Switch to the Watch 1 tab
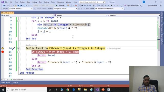 [8, 82]
